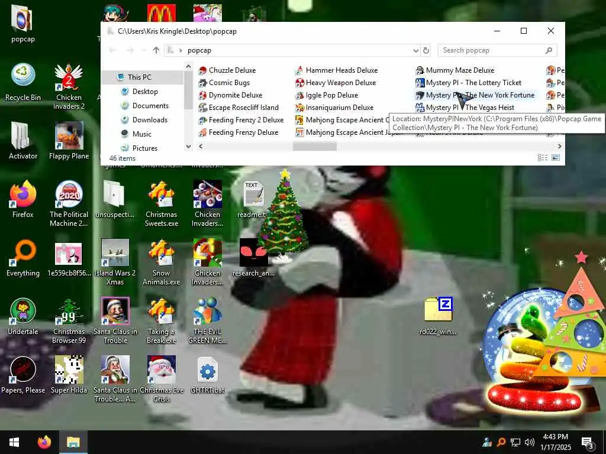This screenshot has width=606, height=454.
Task: Select Christmas Sweets.exe desktop icon
Action: tap(161, 203)
